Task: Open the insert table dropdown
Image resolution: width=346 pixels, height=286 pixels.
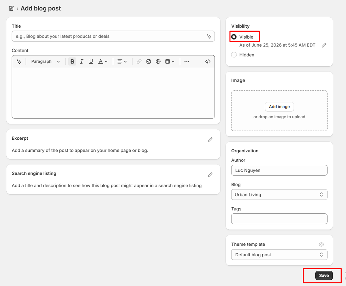Action: [x=170, y=61]
